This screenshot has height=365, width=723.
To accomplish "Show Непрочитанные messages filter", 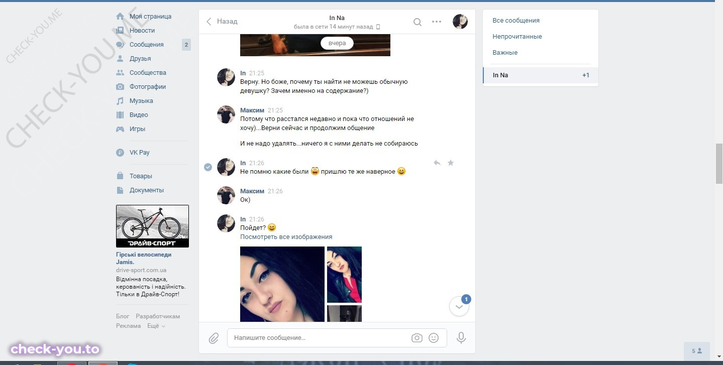I will [517, 37].
